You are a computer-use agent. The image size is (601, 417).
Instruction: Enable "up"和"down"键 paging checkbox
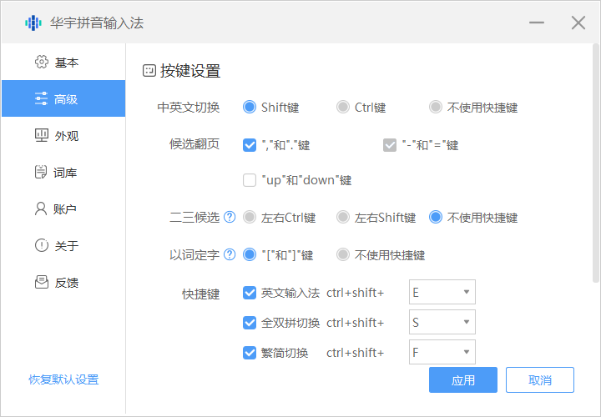click(x=249, y=180)
